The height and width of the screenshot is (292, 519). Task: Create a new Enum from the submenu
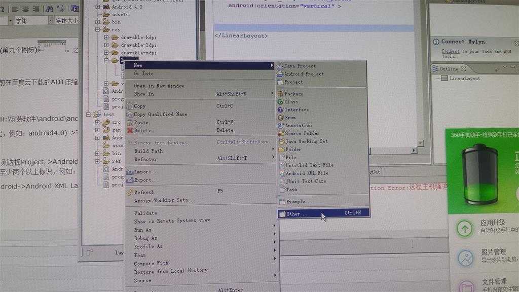click(x=322, y=118)
